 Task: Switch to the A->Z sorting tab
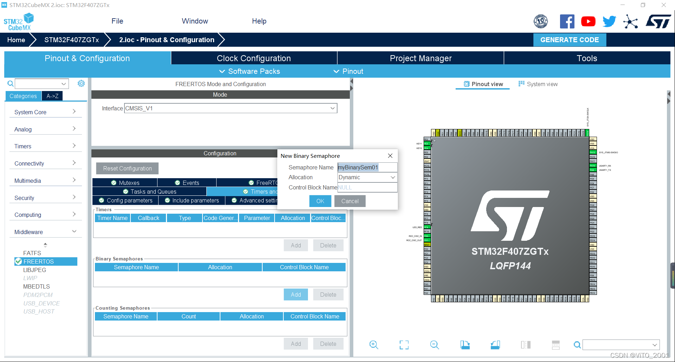tap(52, 96)
